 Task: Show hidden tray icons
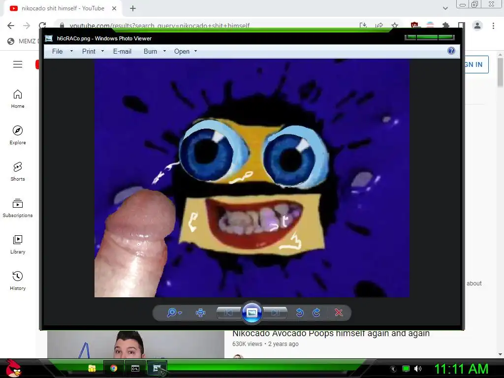click(x=393, y=369)
